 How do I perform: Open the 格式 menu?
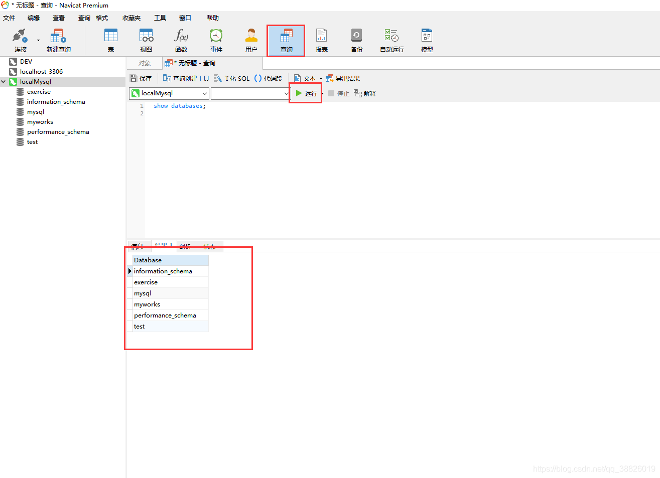click(102, 18)
